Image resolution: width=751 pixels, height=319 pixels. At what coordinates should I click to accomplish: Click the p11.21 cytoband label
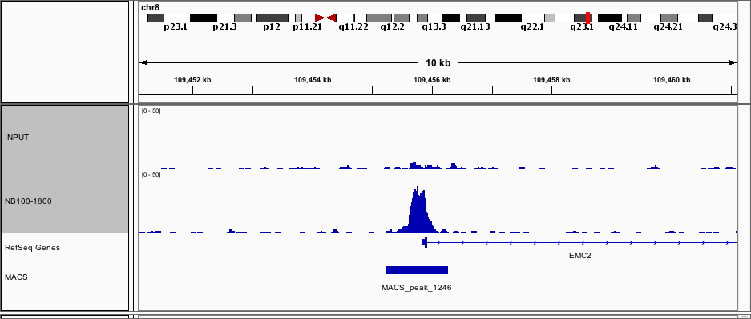(307, 27)
